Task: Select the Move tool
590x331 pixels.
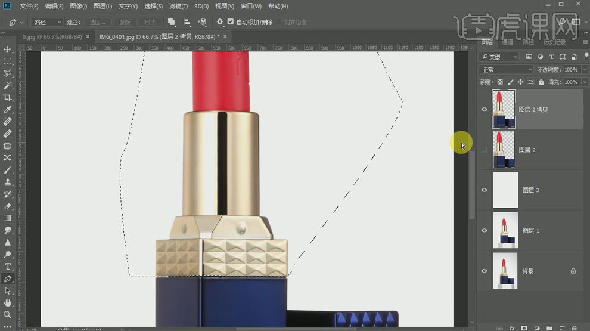Action: pyautogui.click(x=7, y=50)
